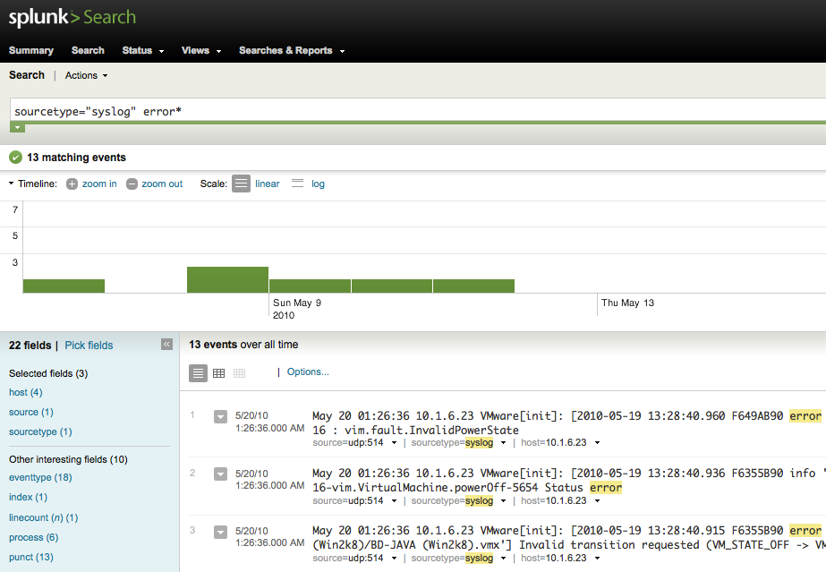The image size is (826, 572).
Task: Switch to the greyed grid view icon
Action: (x=239, y=373)
